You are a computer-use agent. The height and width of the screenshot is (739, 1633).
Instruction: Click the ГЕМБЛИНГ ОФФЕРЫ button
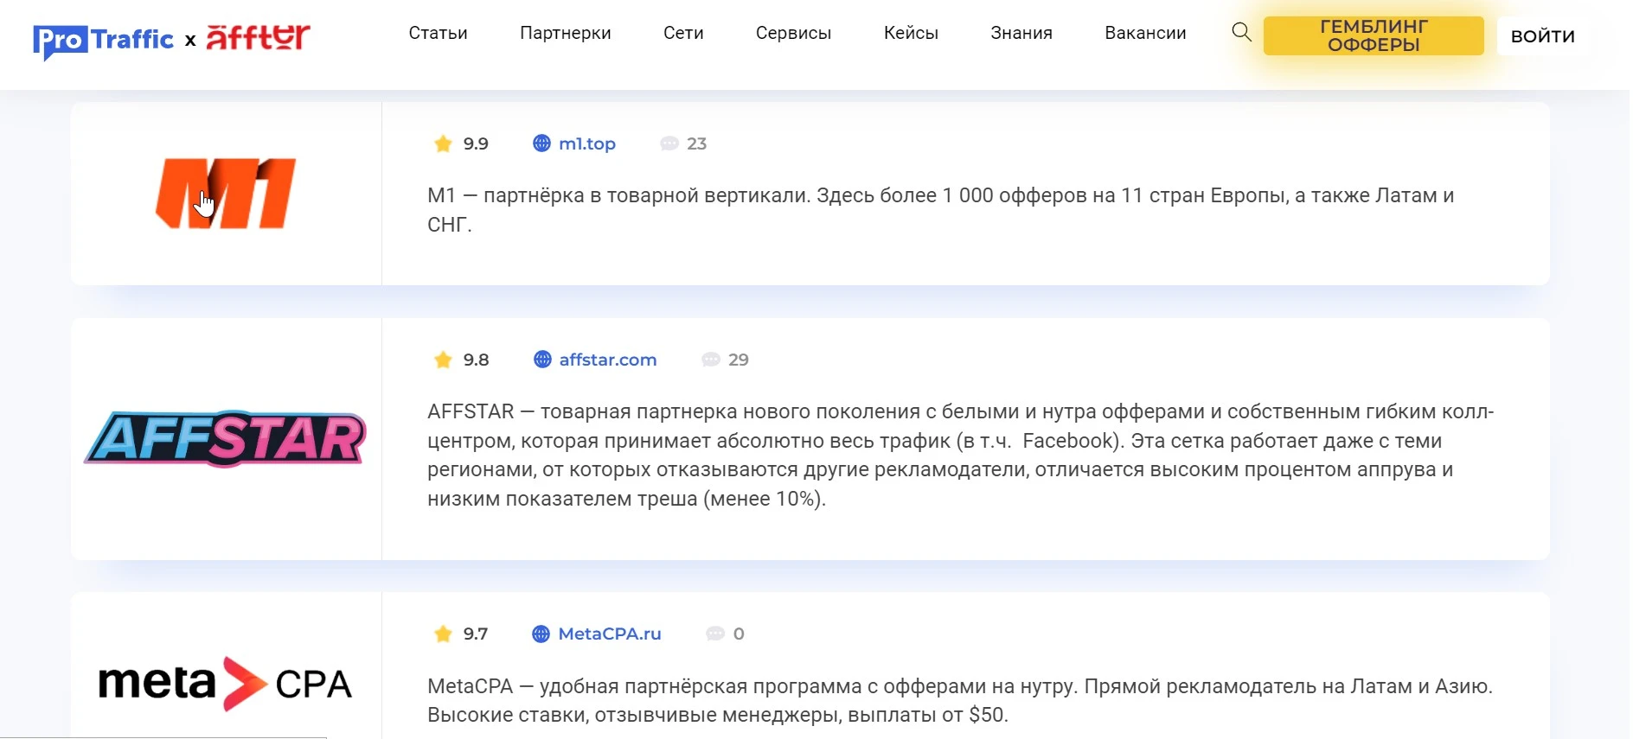[x=1374, y=35]
